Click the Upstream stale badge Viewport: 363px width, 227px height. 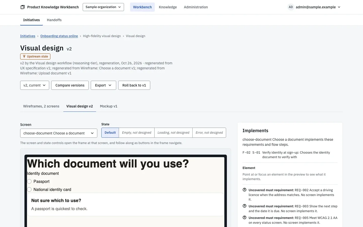35,56
